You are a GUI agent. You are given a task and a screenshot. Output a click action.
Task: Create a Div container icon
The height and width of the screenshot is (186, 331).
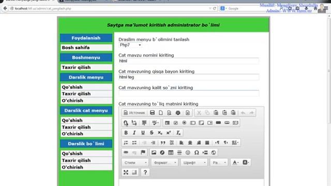coord(172,143)
